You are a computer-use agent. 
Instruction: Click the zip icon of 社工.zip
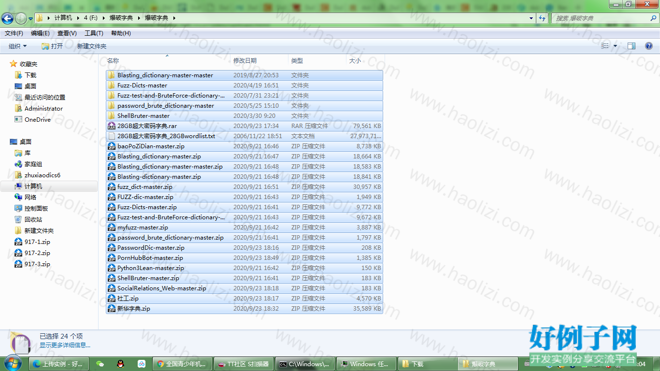(112, 299)
